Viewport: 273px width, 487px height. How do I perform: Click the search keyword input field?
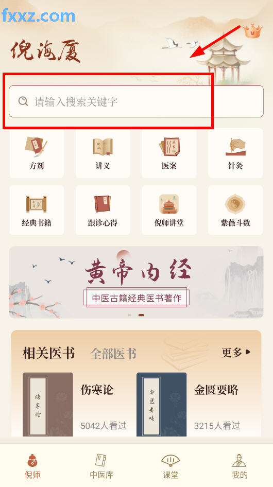point(136,101)
